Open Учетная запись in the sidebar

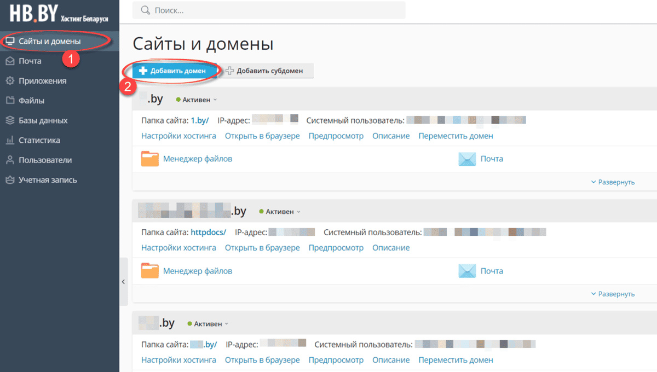click(60, 179)
